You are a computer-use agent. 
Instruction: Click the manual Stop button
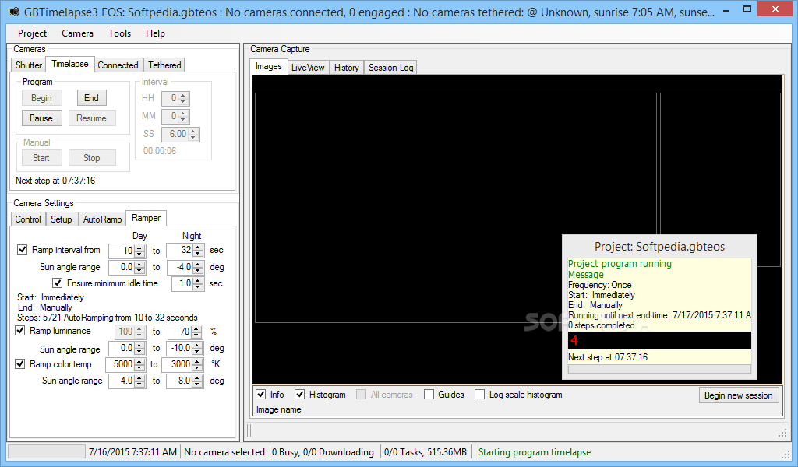click(x=92, y=158)
